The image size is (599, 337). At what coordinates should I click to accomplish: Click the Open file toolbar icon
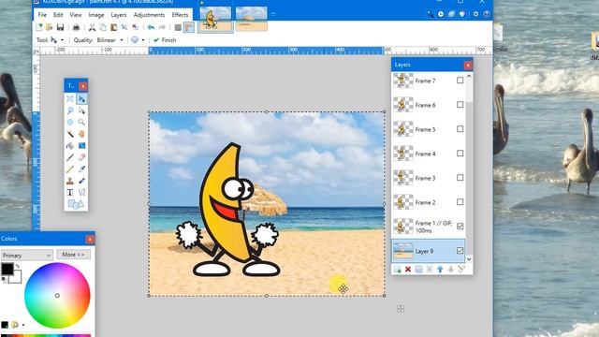[50, 27]
